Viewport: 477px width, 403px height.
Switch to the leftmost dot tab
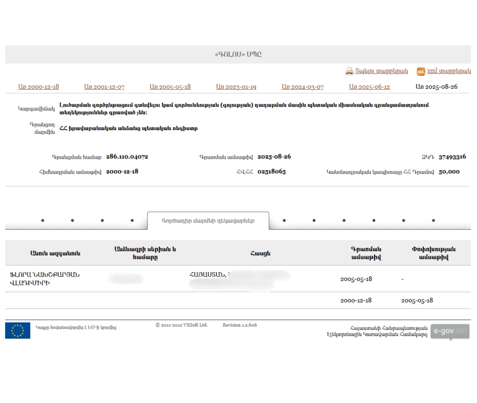43,220
